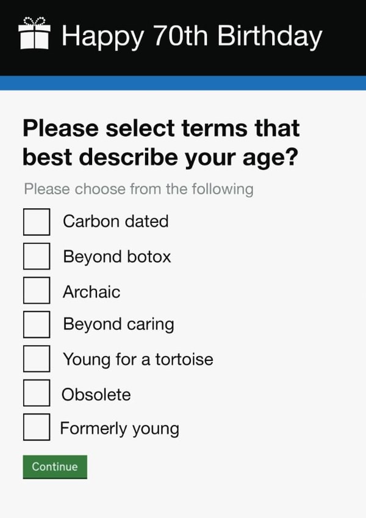This screenshot has height=518, width=366.
Task: Check the Formerly young option
Action: (x=36, y=428)
